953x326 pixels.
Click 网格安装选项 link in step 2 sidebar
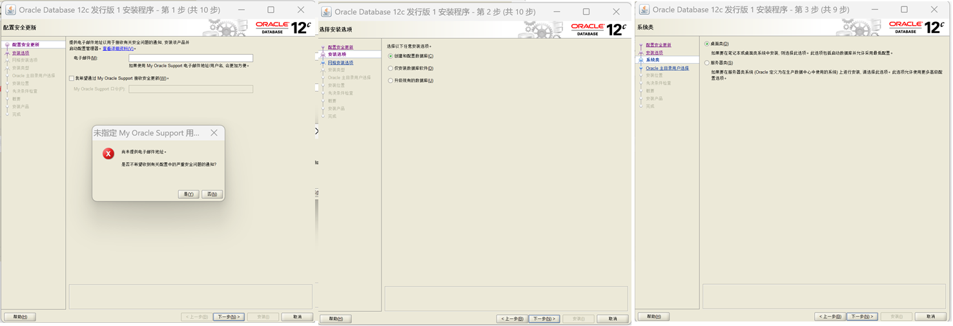[x=340, y=63]
